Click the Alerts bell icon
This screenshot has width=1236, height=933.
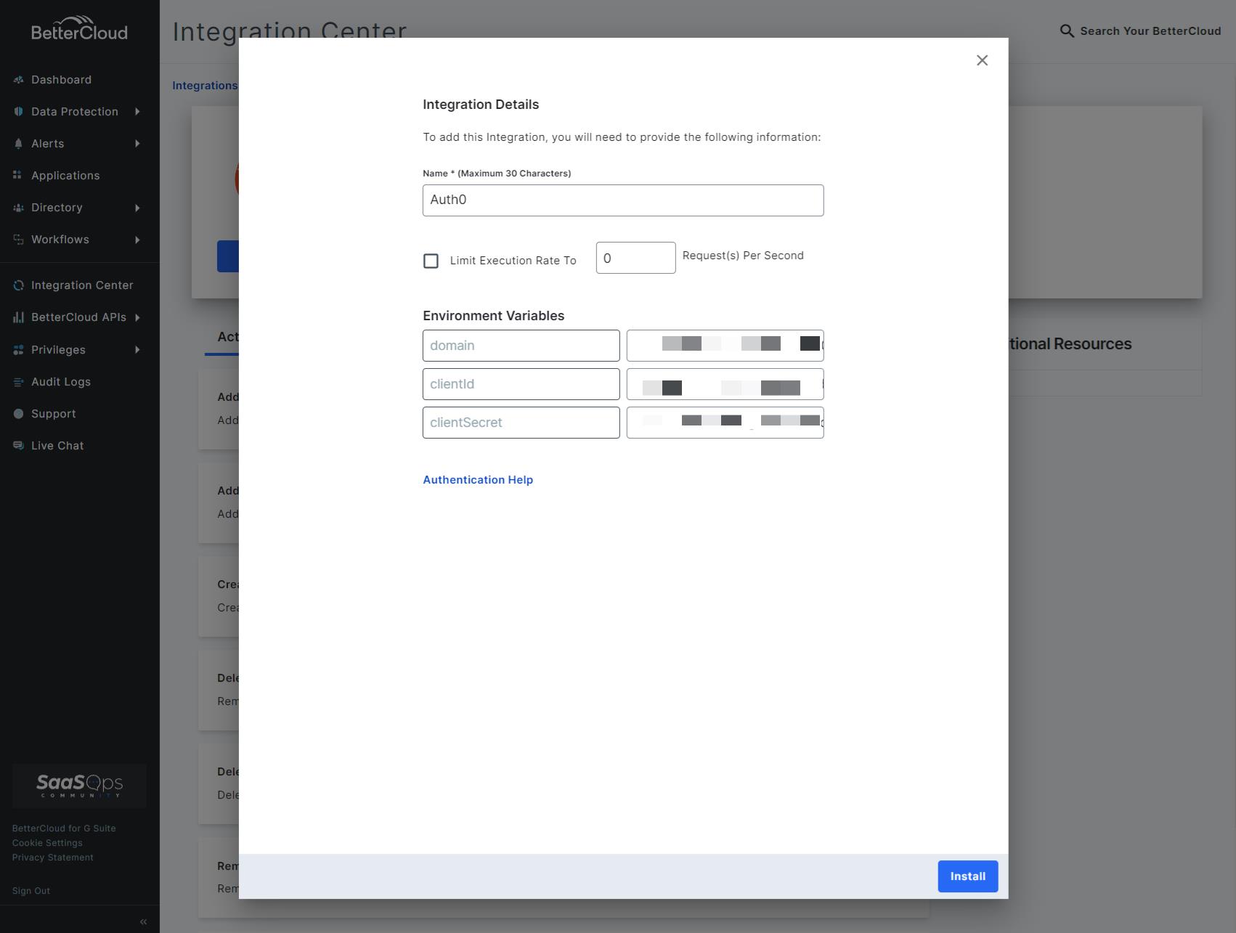point(19,143)
